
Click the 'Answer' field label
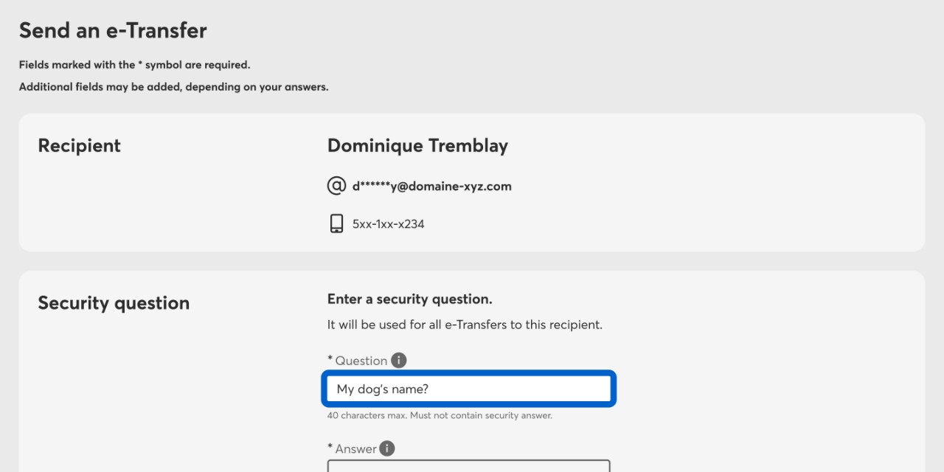click(x=355, y=449)
